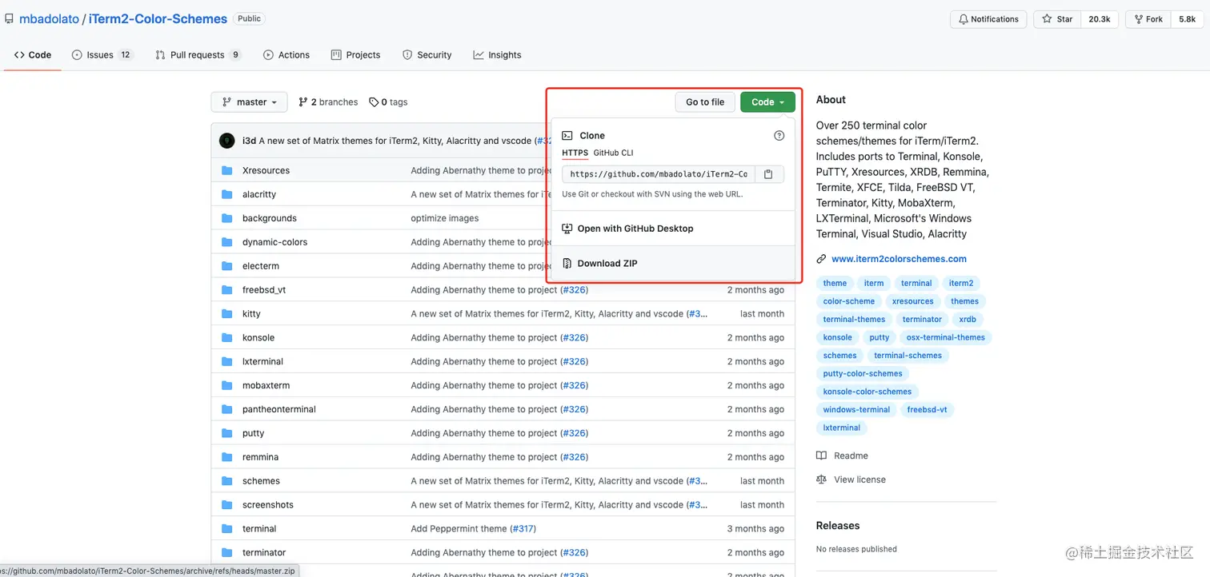The width and height of the screenshot is (1210, 577).
Task: Open the iTerm2-Color-Schemes repository link
Action: pos(157,18)
